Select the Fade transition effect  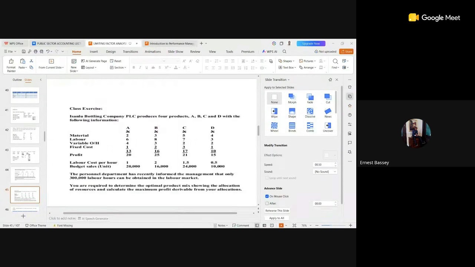pyautogui.click(x=310, y=99)
